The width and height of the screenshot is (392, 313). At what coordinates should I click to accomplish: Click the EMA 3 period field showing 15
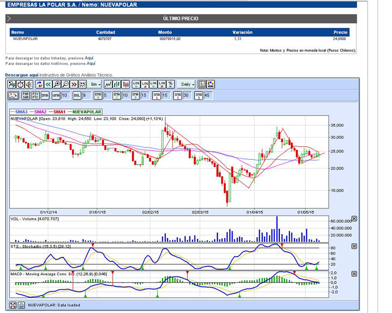point(145,95)
